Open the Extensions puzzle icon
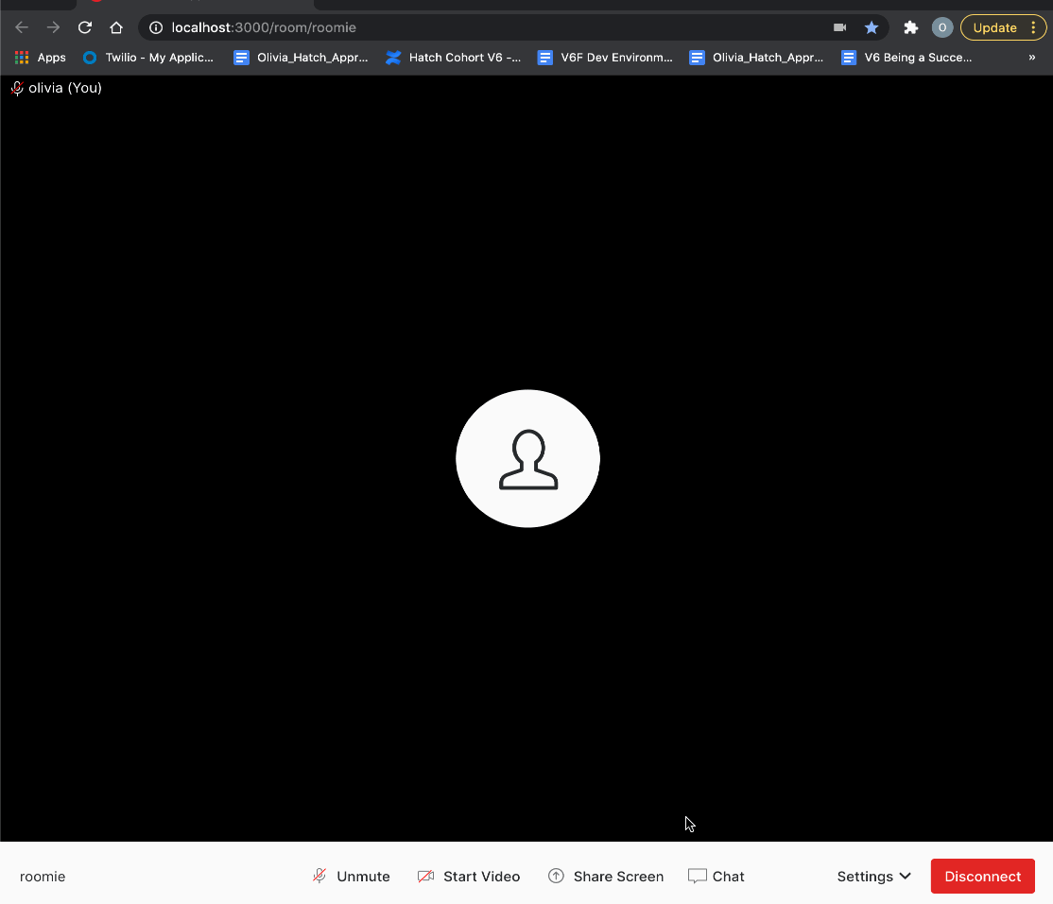Image resolution: width=1053 pixels, height=904 pixels. (x=910, y=27)
